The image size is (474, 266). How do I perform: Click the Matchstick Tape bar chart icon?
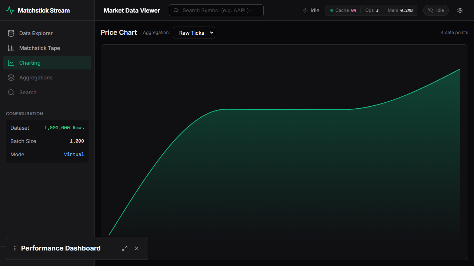[11, 48]
